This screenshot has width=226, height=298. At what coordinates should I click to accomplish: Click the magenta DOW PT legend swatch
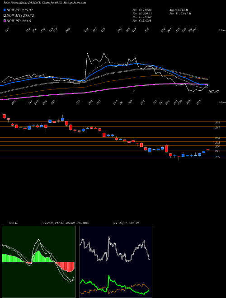[5, 21]
